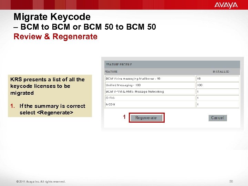Click the Migrate Keycode slide title
Screen dimensions: 248x186
point(52,17)
